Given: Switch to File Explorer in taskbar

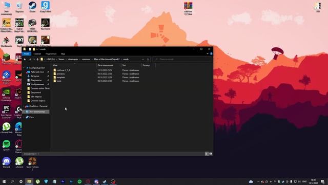Looking at the screenshot, I should (x=29, y=181).
